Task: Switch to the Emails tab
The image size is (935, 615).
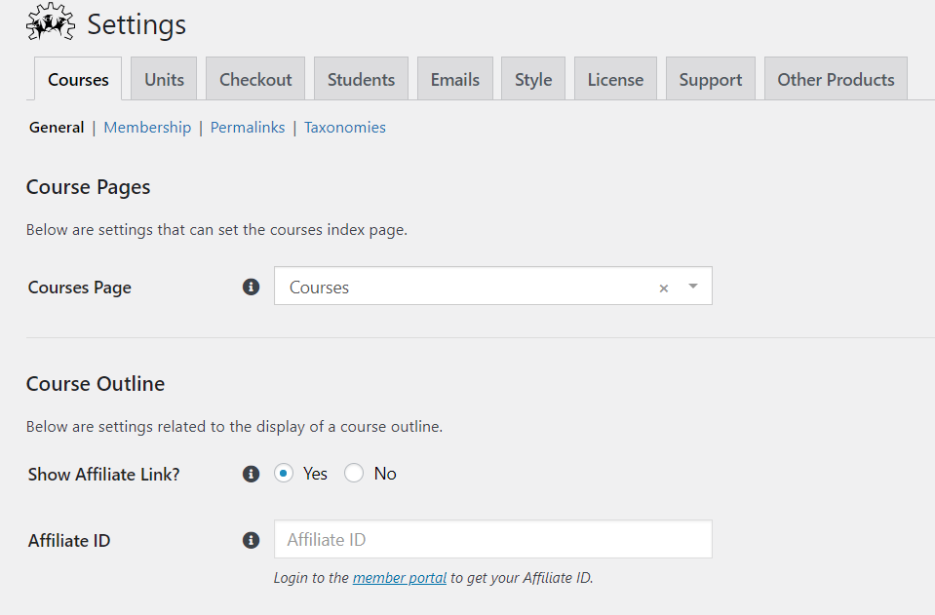Action: pos(455,79)
